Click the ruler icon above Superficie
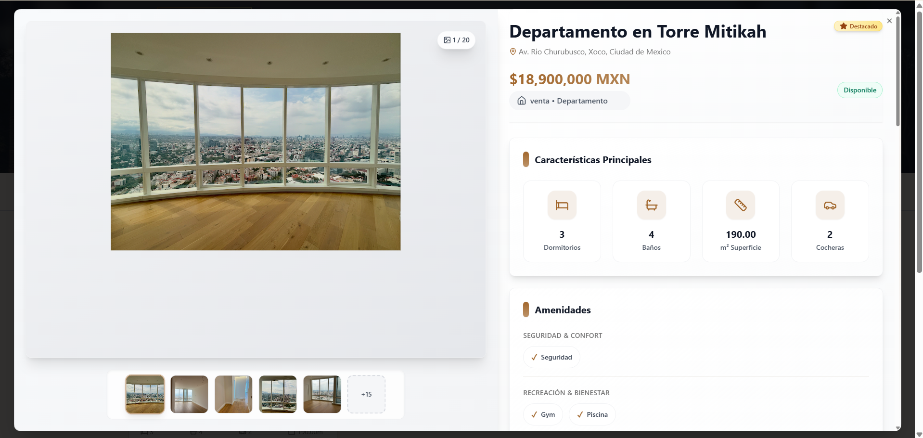 click(740, 206)
